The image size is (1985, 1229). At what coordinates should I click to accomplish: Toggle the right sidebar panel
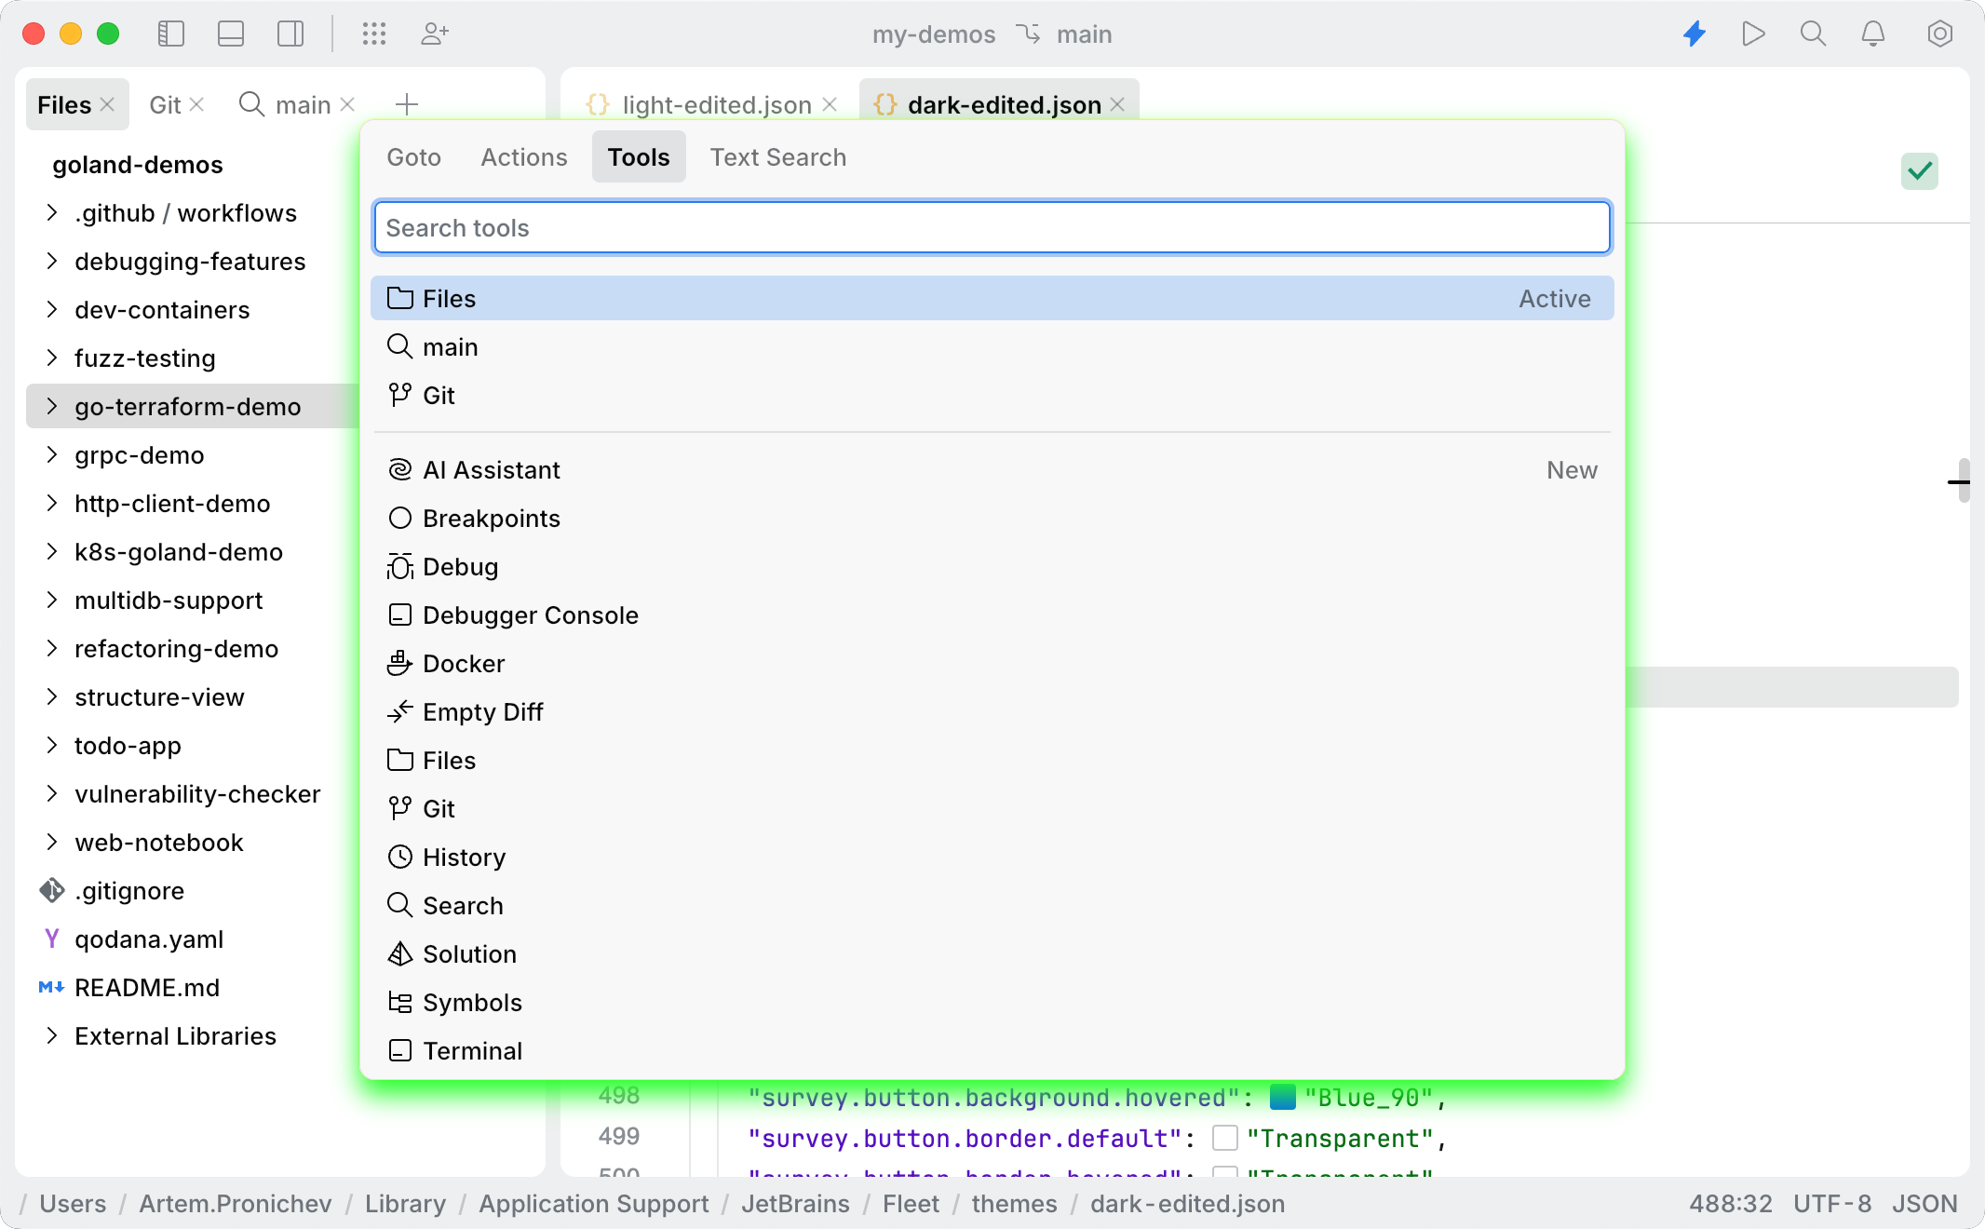point(290,34)
